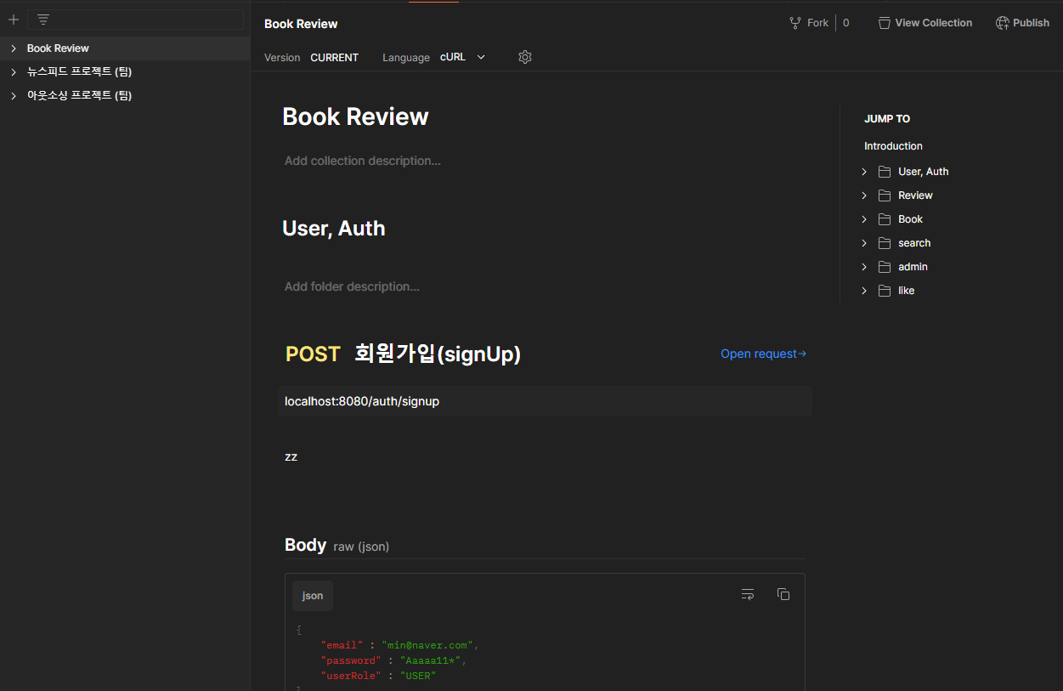Click like folder icon in Jump To

[x=885, y=291]
